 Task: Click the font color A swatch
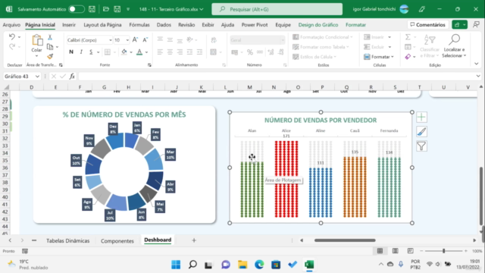coord(139,52)
